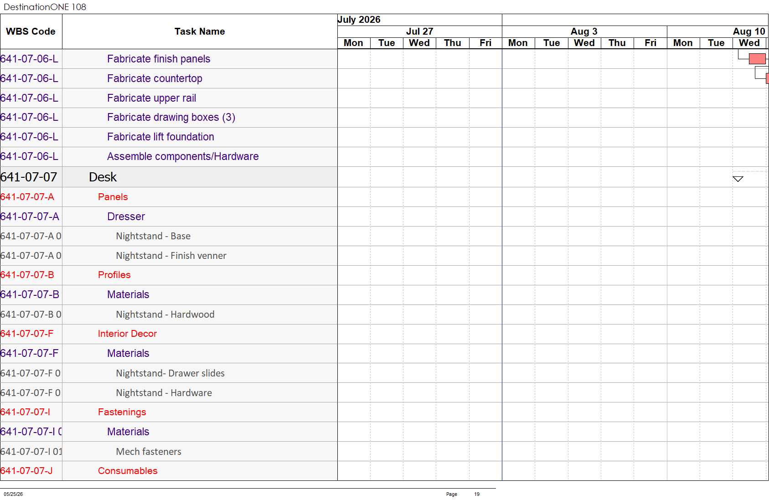The height and width of the screenshot is (500, 769).
Task: Click the Nightstand- Drawer slides task
Action: 170,373
